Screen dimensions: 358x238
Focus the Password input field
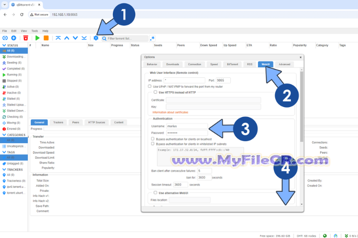pos(187,133)
